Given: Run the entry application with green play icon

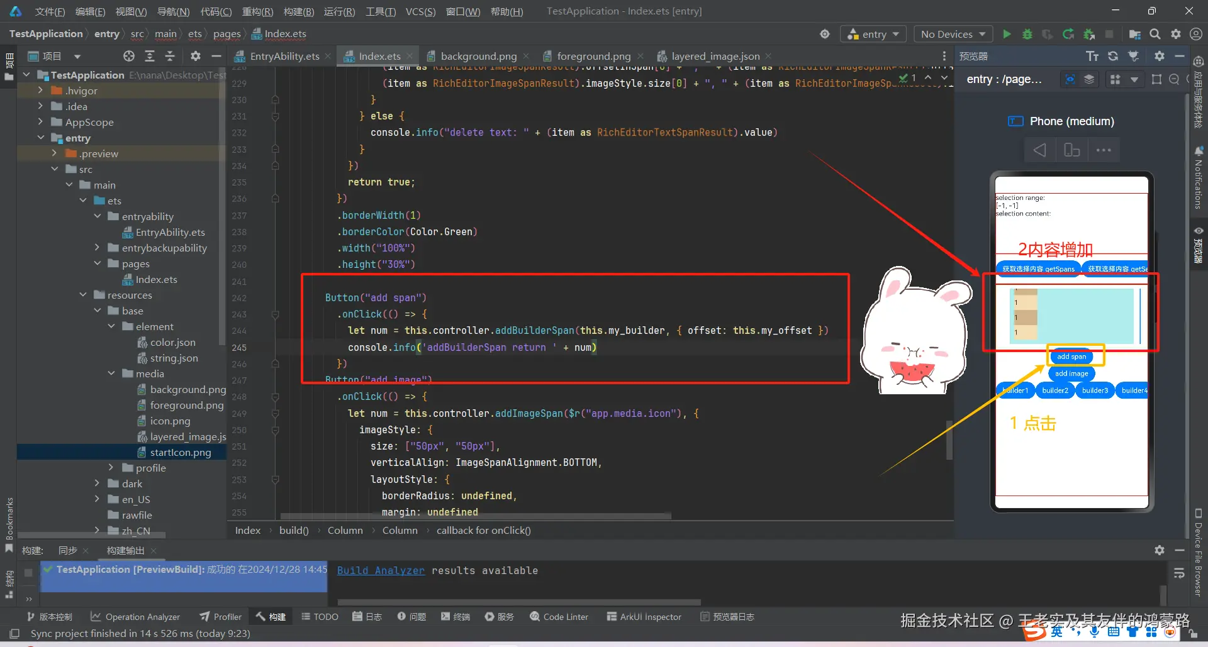Looking at the screenshot, I should point(1005,34).
